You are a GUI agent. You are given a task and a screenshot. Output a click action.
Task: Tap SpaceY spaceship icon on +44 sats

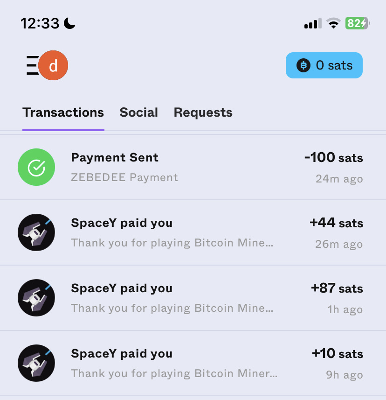[36, 232]
